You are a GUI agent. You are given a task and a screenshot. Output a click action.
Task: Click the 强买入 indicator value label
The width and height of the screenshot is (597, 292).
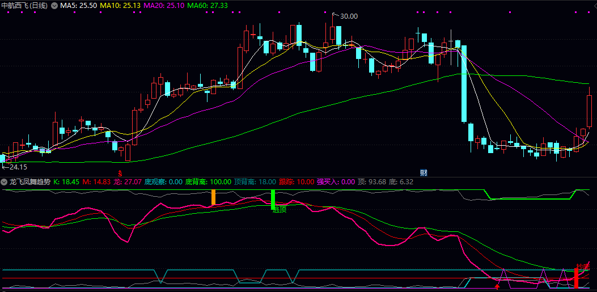pyautogui.click(x=336, y=182)
